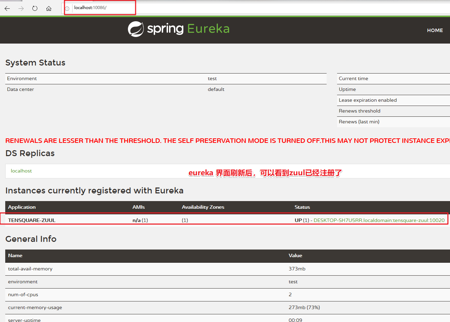This screenshot has width=450, height=322.
Task: Click the n/a (1) AMIs cell
Action: pyautogui.click(x=140, y=220)
